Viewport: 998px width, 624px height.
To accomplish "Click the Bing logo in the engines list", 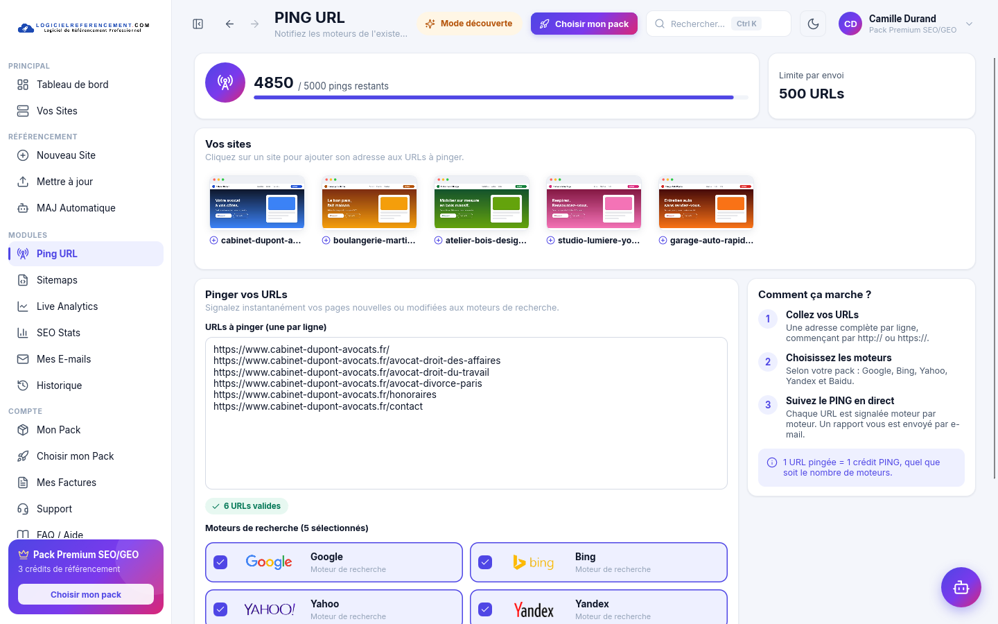I will (534, 562).
